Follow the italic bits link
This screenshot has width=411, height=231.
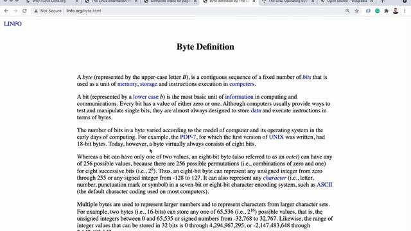307,77
